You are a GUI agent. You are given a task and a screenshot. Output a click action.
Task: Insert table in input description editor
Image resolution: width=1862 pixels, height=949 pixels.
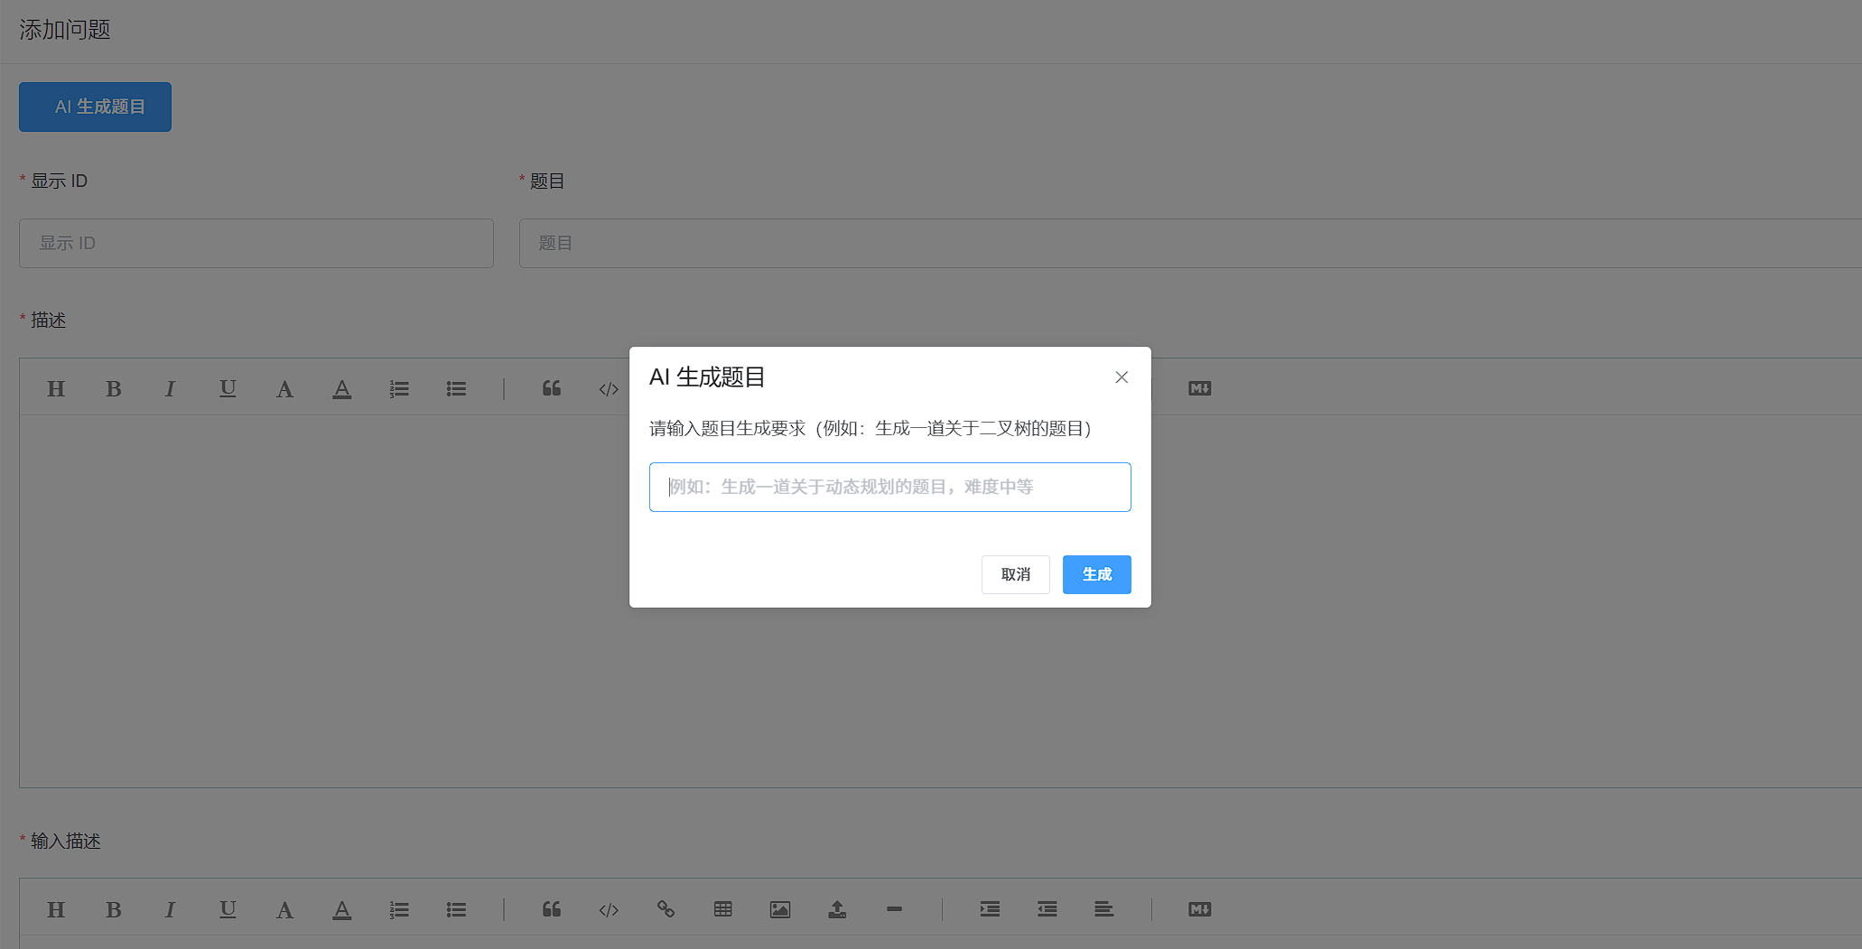click(x=723, y=909)
